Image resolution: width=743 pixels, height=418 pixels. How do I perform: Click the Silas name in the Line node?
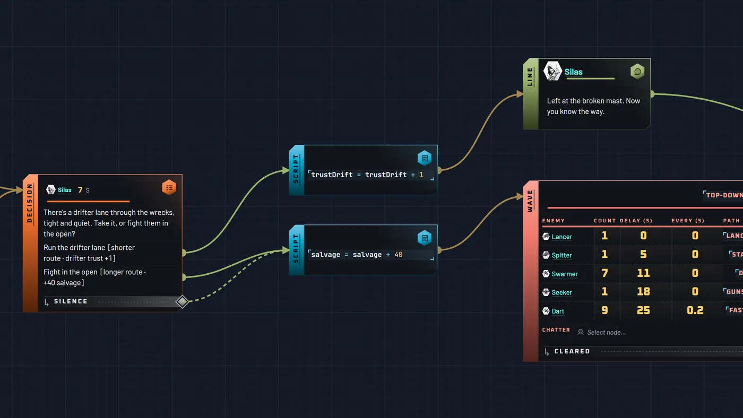pyautogui.click(x=573, y=72)
